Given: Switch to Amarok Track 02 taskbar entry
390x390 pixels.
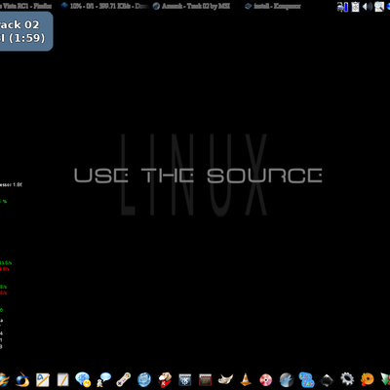Looking at the screenshot, I should point(191,6).
